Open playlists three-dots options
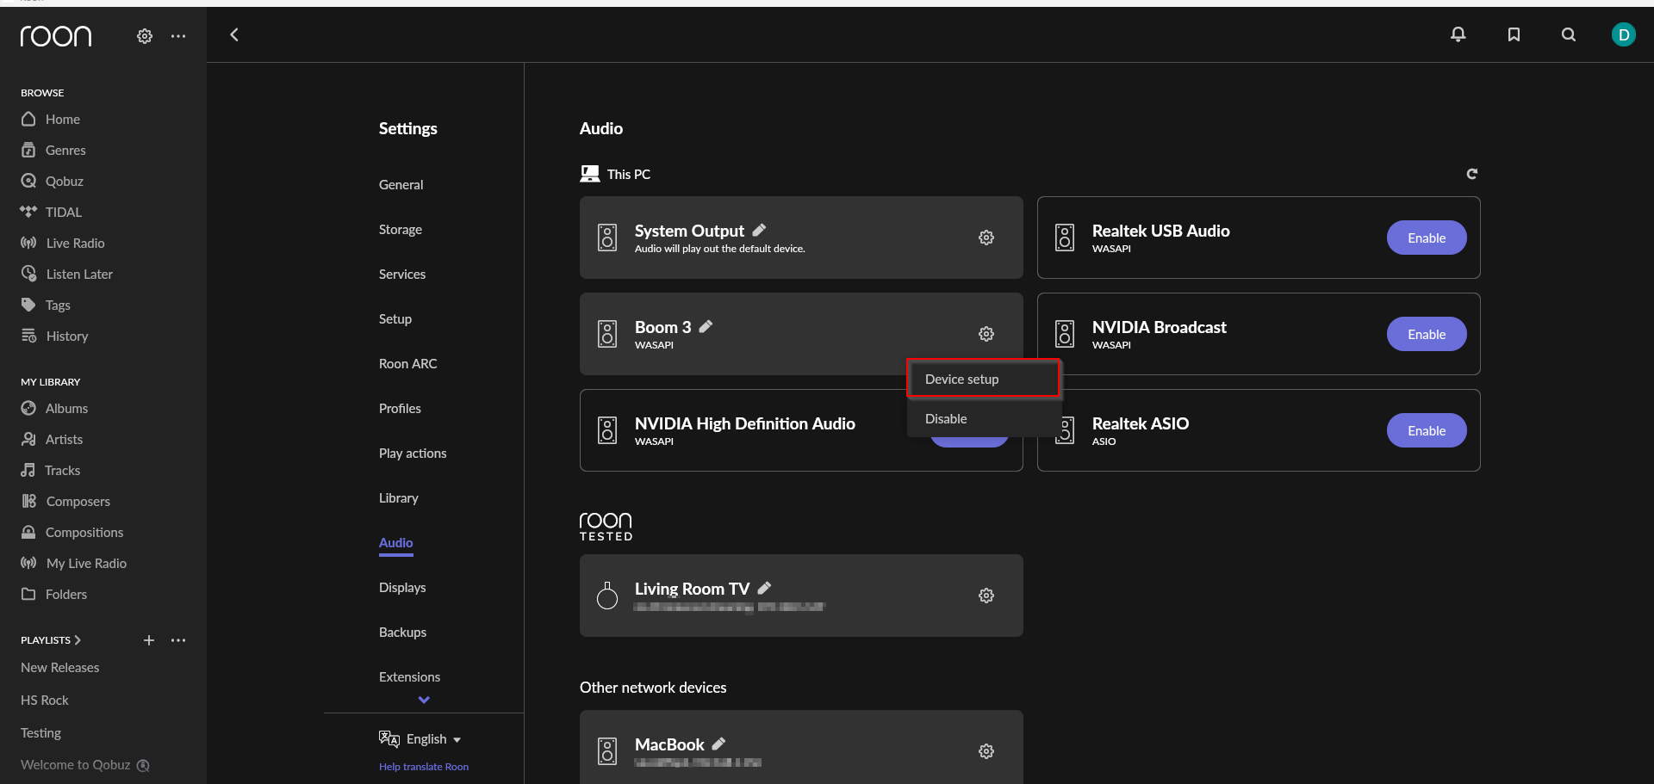Viewport: 1654px width, 784px height. click(x=178, y=640)
